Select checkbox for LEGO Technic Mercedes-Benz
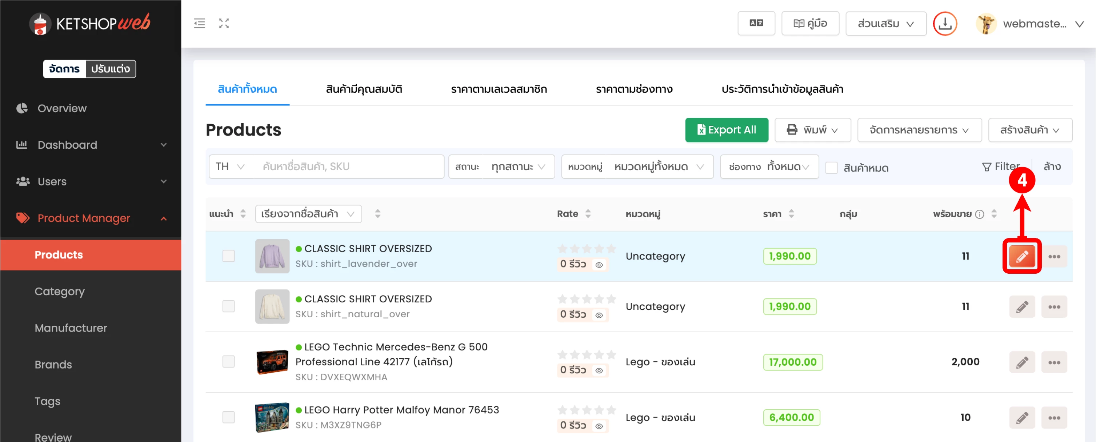The height and width of the screenshot is (442, 1096). [228, 362]
